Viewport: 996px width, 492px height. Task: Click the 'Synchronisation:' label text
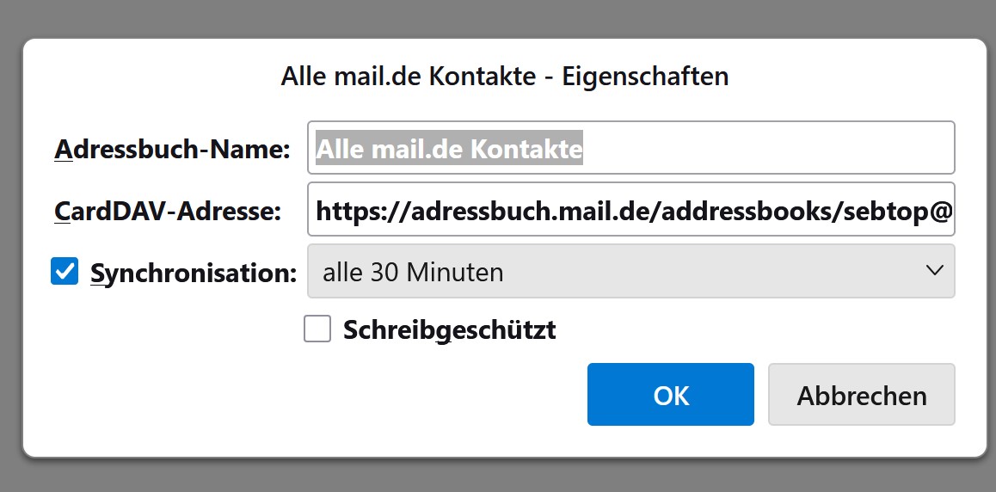pos(194,273)
